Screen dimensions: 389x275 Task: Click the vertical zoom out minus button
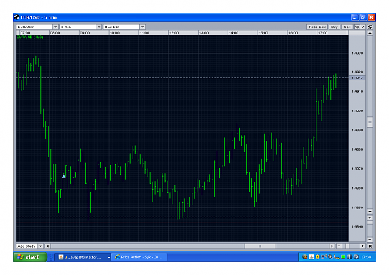pos(370,240)
